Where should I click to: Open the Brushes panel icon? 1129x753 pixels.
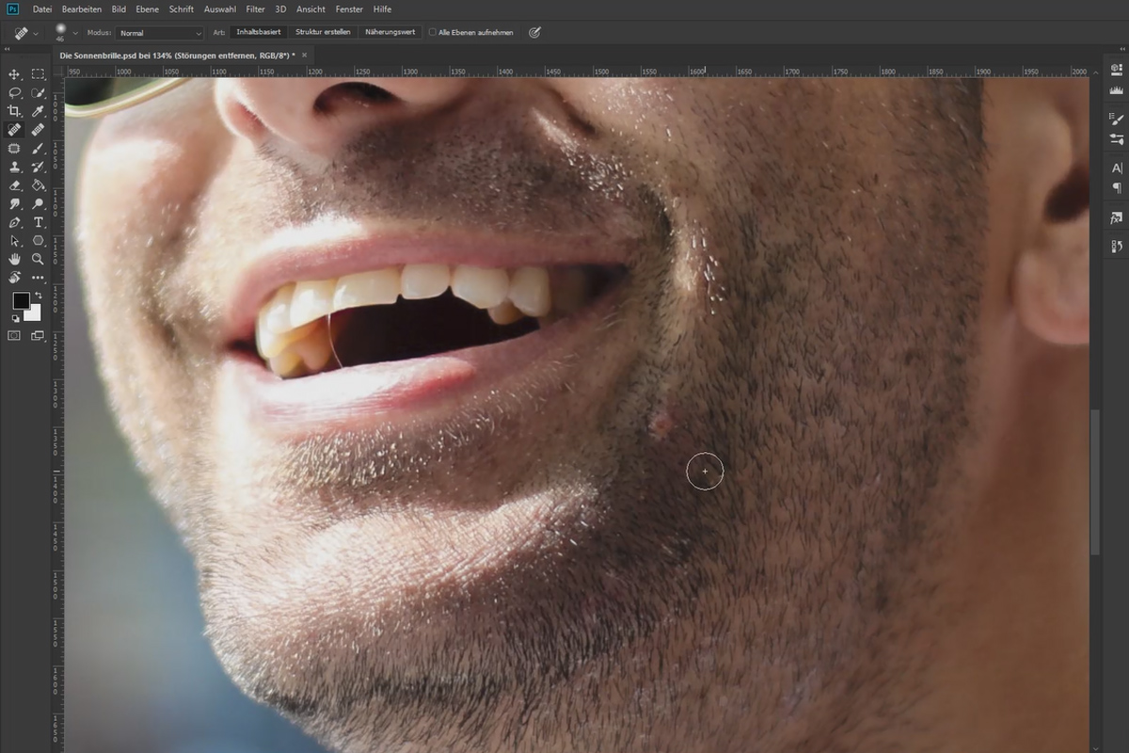(1117, 138)
